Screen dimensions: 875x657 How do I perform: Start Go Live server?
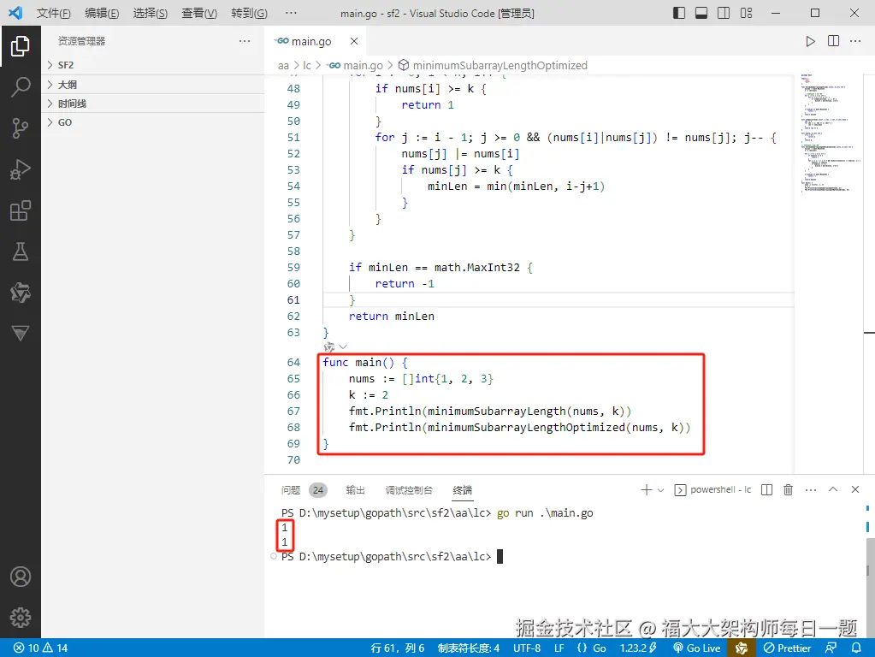pos(696,648)
